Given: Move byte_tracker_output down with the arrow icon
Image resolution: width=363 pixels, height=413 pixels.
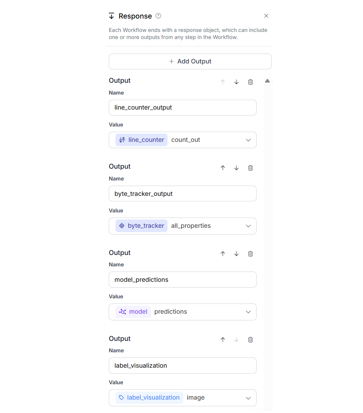Looking at the screenshot, I should (x=236, y=167).
